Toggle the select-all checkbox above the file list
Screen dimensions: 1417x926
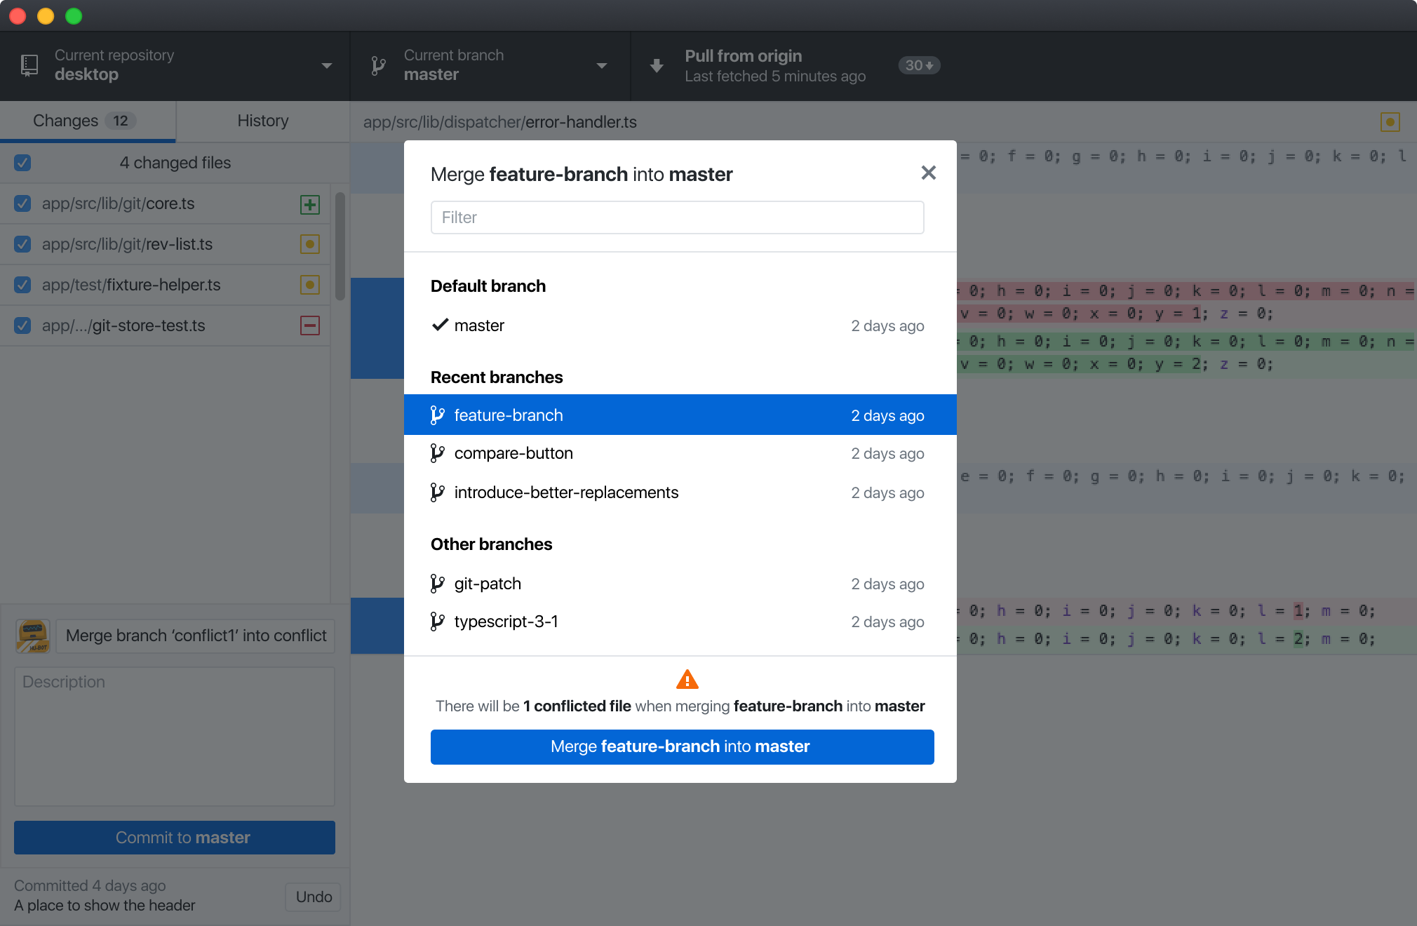(22, 162)
